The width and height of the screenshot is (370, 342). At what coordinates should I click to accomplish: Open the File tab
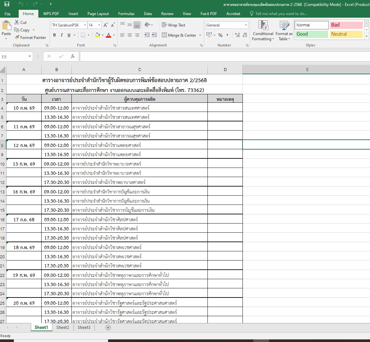click(x=8, y=14)
